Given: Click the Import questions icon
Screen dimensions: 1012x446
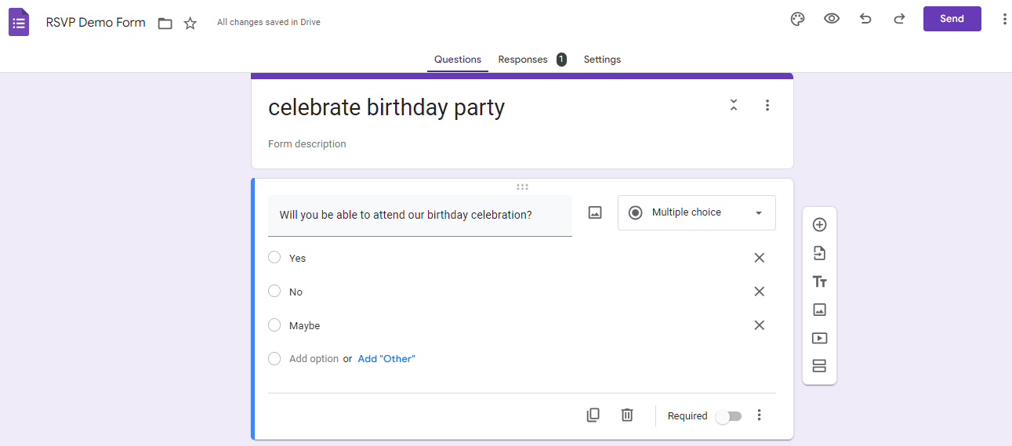Looking at the screenshot, I should tap(819, 253).
